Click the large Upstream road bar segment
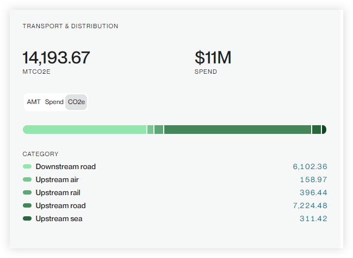The height and width of the screenshot is (258, 353). [x=237, y=130]
